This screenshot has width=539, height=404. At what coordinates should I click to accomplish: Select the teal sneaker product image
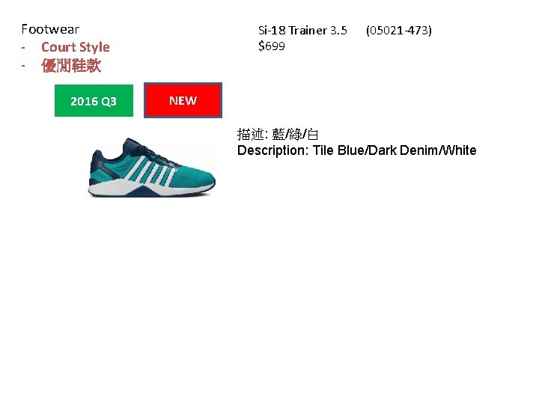151,168
